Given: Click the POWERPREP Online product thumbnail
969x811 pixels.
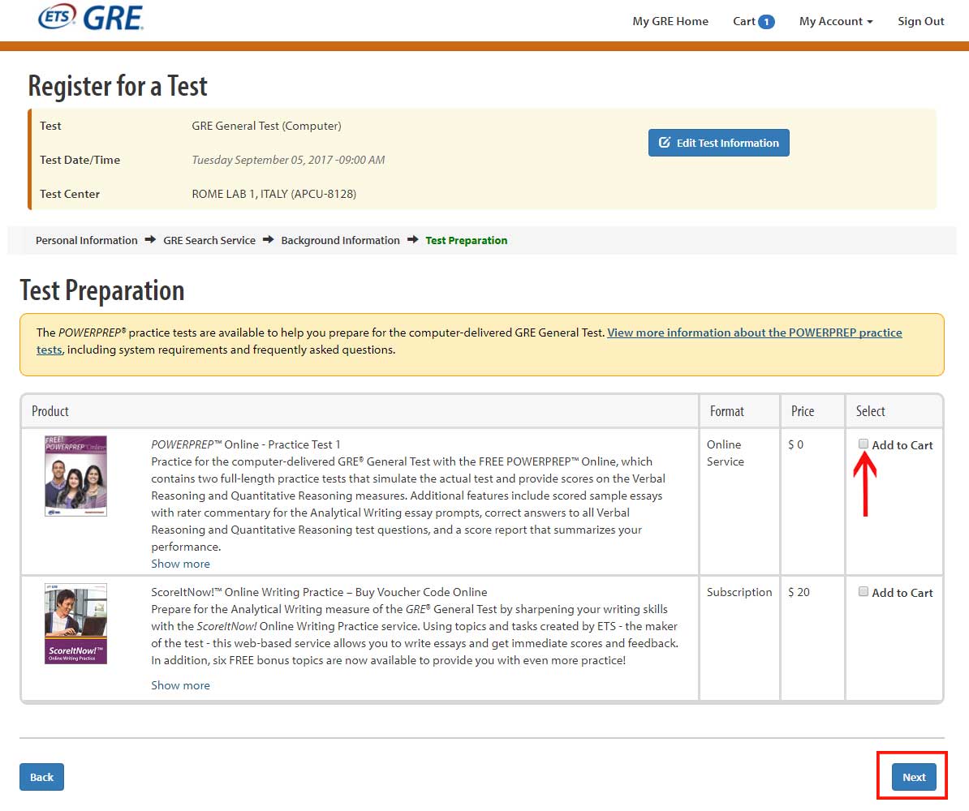Looking at the screenshot, I should coord(75,476).
